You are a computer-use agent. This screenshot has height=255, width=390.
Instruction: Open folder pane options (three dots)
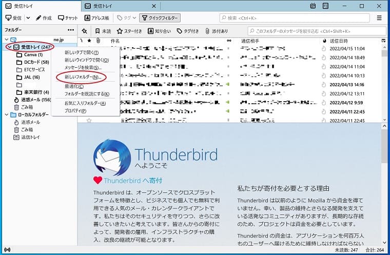pos(71,30)
